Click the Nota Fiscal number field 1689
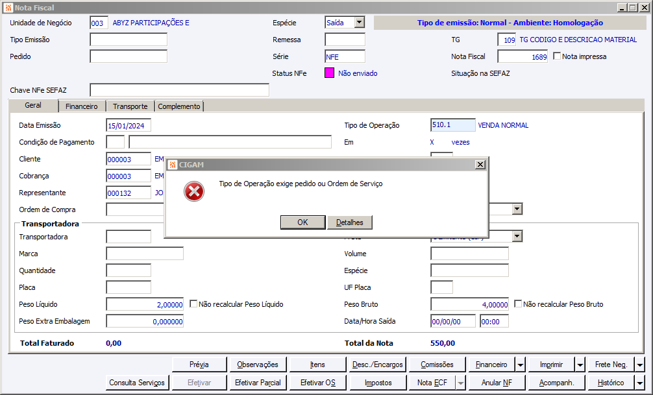Screen dimensions: 653x395 (x=523, y=56)
